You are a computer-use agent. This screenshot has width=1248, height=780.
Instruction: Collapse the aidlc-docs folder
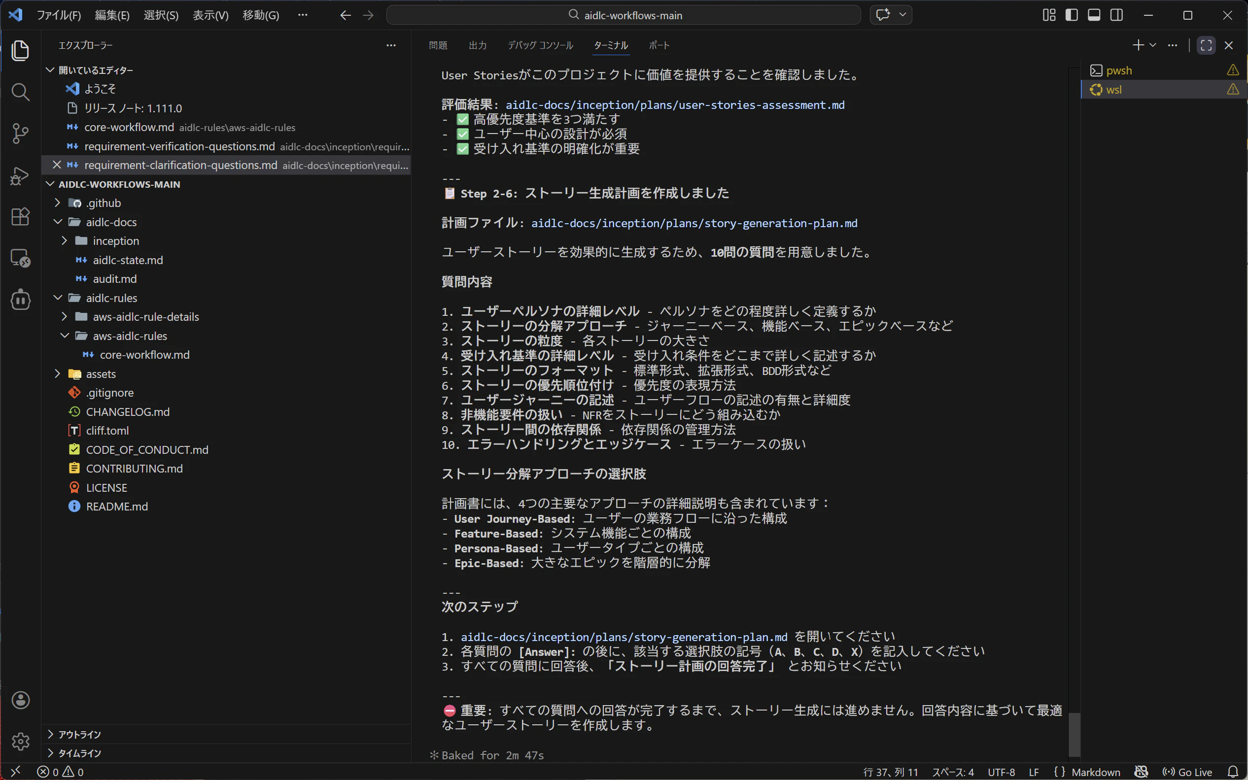point(58,222)
